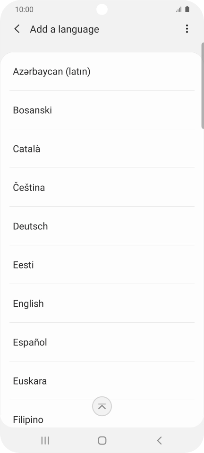This screenshot has height=453, width=204.
Task: Select Euskara from the list
Action: [102, 381]
